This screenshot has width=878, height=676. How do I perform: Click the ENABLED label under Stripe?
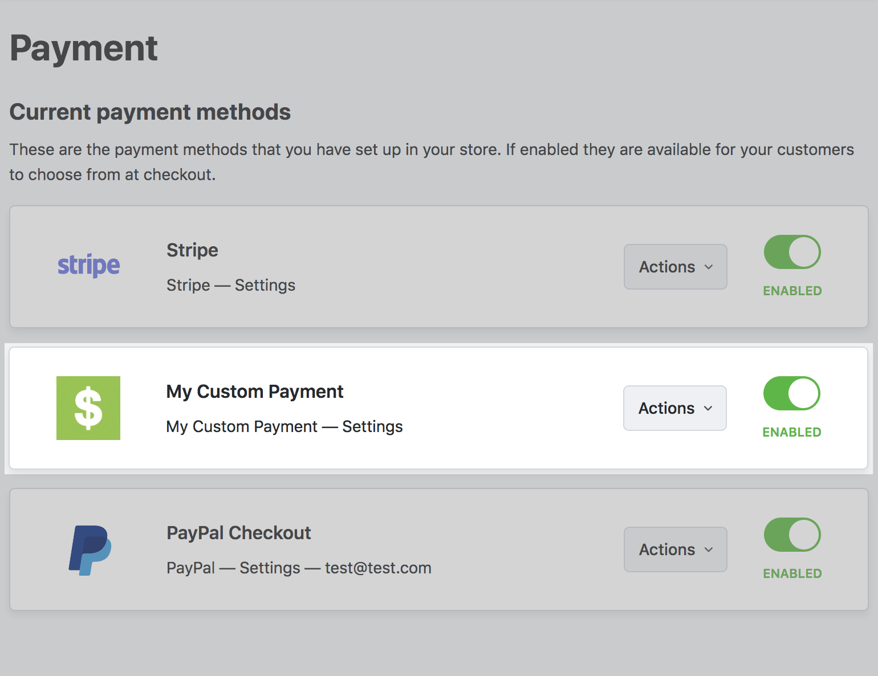(x=792, y=291)
